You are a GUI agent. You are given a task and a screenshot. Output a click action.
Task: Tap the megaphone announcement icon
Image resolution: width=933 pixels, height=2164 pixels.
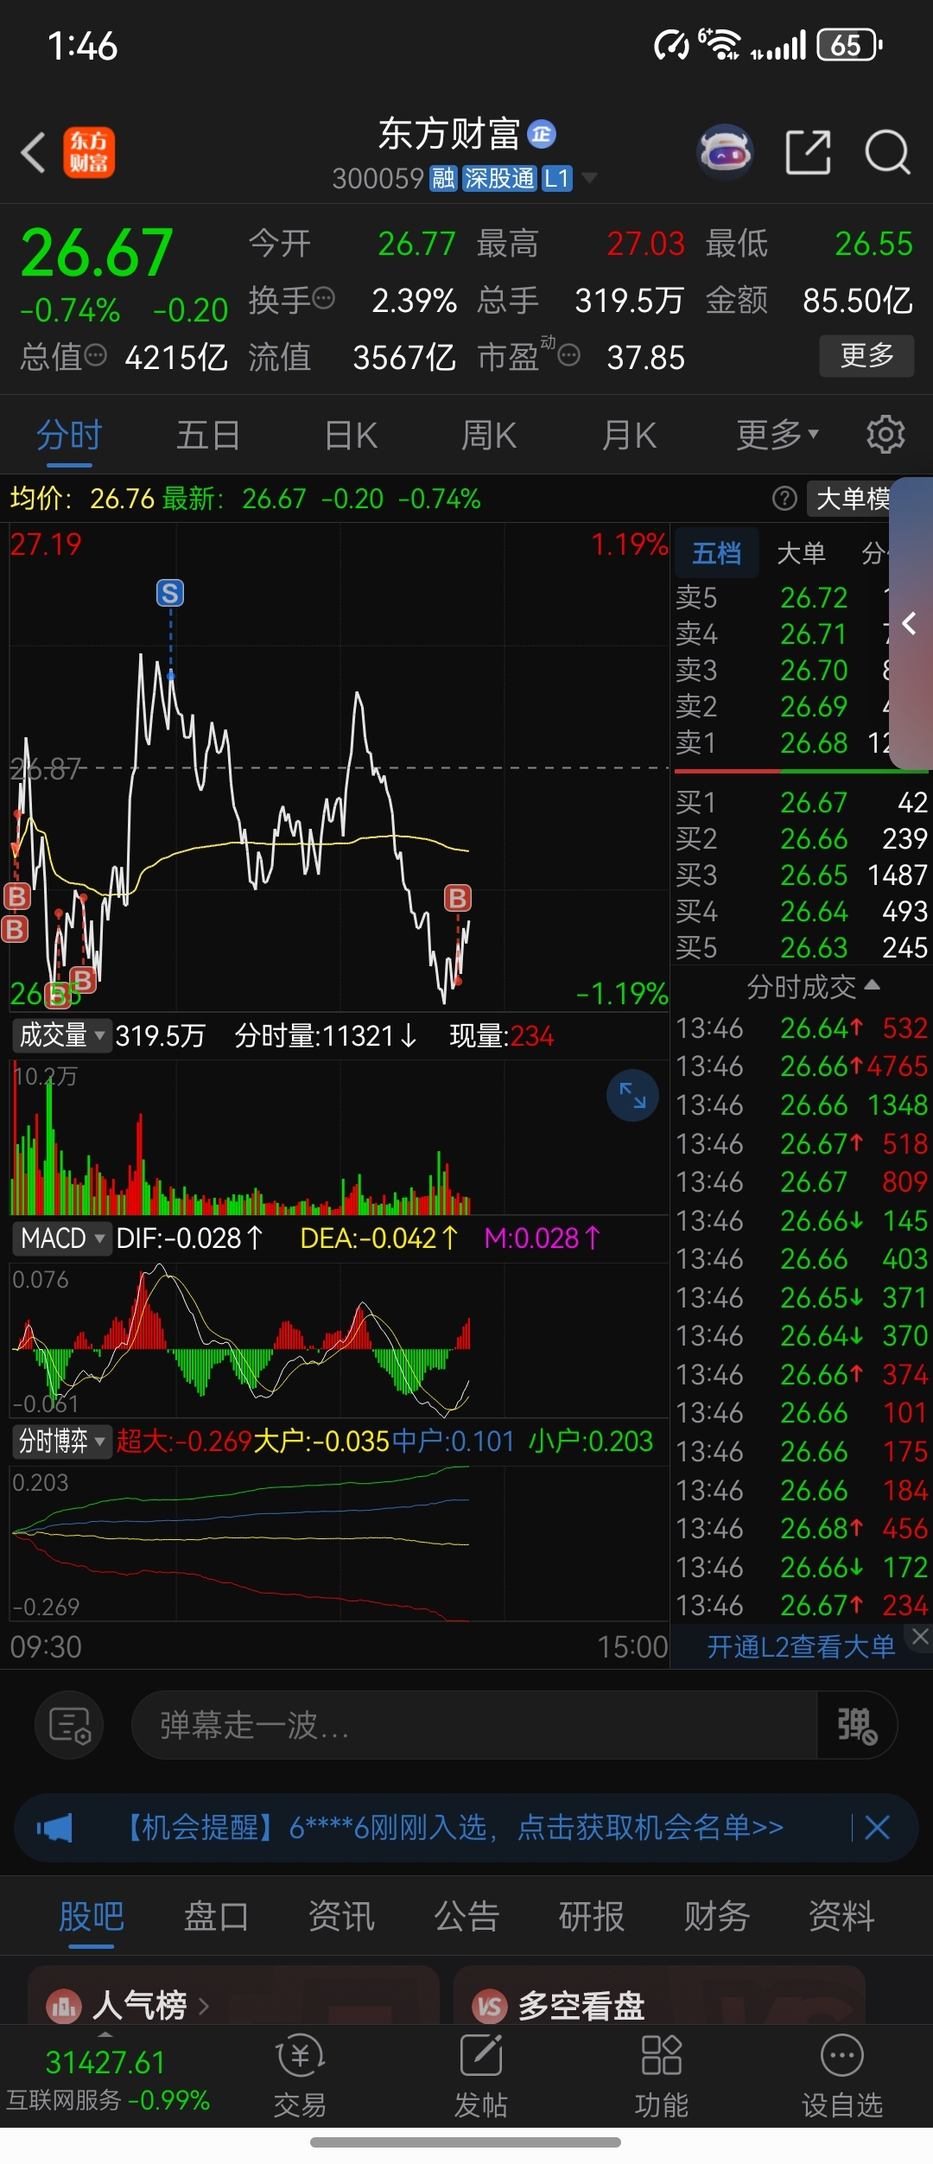point(54,1828)
